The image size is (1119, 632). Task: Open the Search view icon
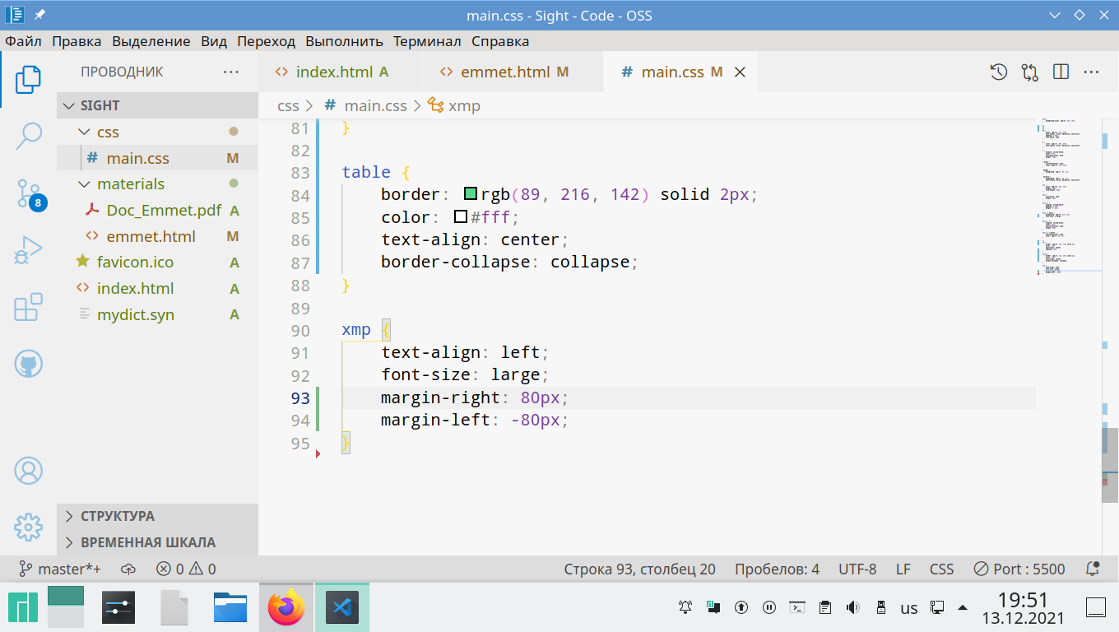point(28,136)
